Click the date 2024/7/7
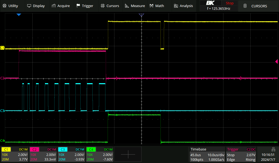 click(268, 159)
